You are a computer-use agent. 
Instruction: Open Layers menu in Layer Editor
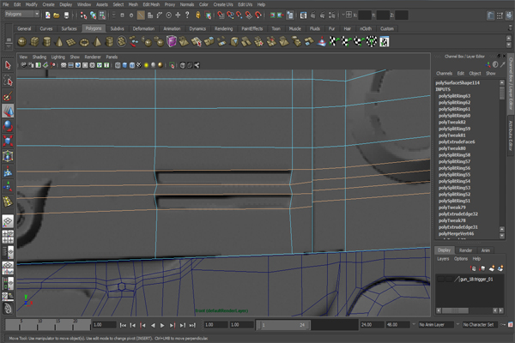[x=443, y=259]
